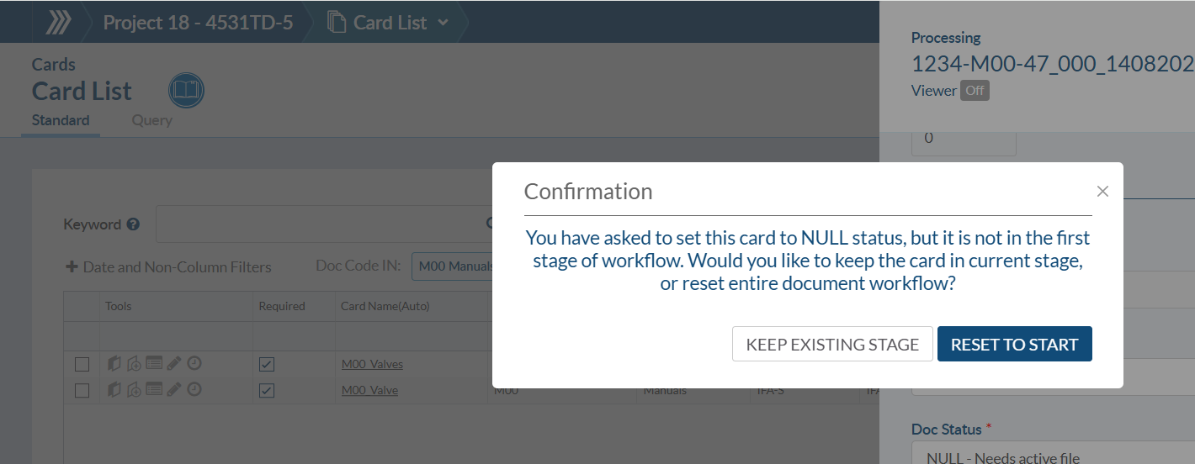Click the triple-chevron home logo icon
The width and height of the screenshot is (1195, 464).
tap(57, 22)
